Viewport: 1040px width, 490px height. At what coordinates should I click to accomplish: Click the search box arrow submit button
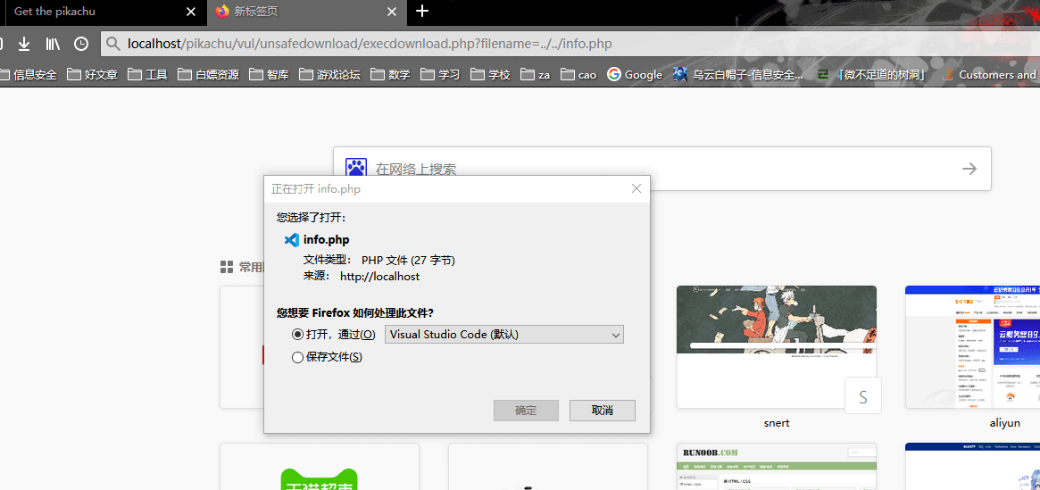coord(969,169)
